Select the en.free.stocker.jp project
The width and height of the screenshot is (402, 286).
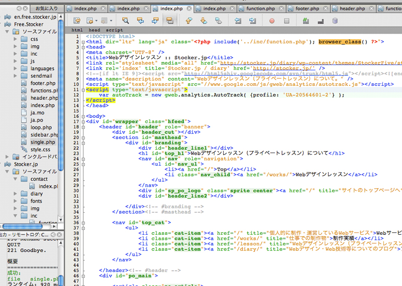click(x=35, y=17)
